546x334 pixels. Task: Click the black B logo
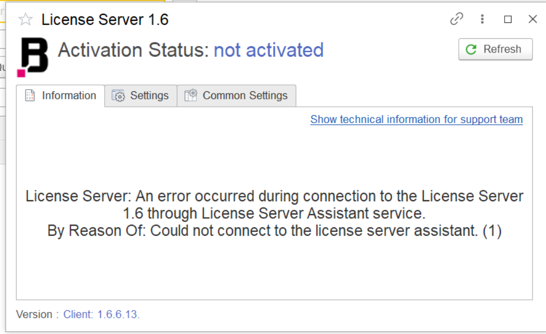[33, 57]
